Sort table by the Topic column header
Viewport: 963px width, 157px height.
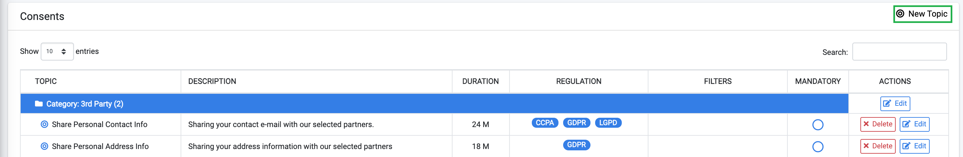(46, 81)
